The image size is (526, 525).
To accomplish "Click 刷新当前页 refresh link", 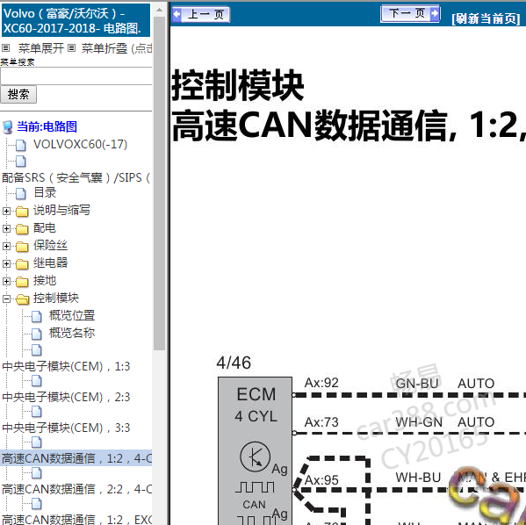I will tap(486, 18).
